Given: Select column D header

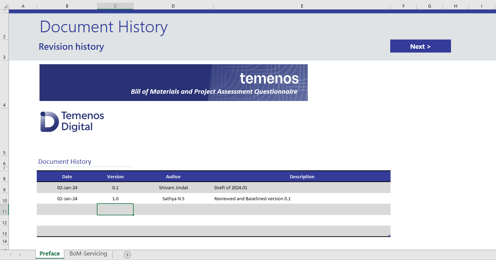Looking at the screenshot, I should point(173,6).
